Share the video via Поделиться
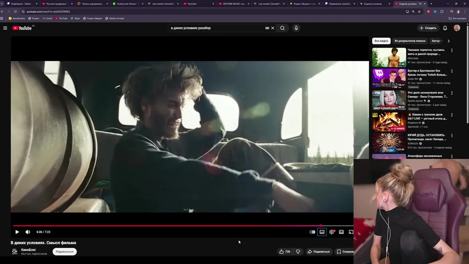 click(x=318, y=252)
